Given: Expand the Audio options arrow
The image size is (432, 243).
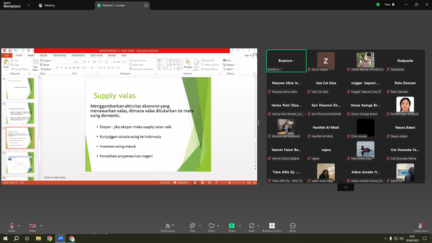Looking at the screenshot, I should [19, 225].
